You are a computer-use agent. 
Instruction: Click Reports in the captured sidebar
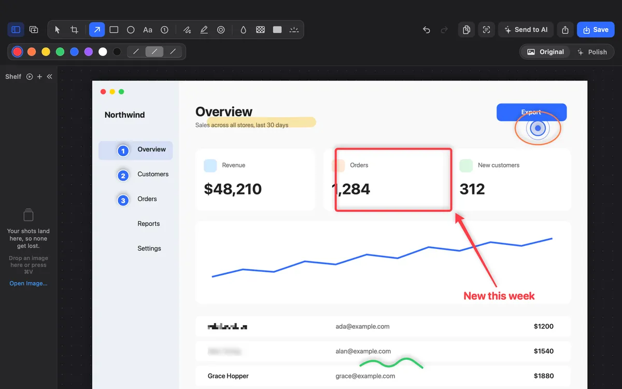[149, 224]
